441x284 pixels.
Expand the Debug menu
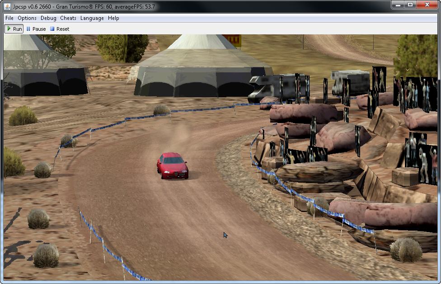click(x=48, y=18)
